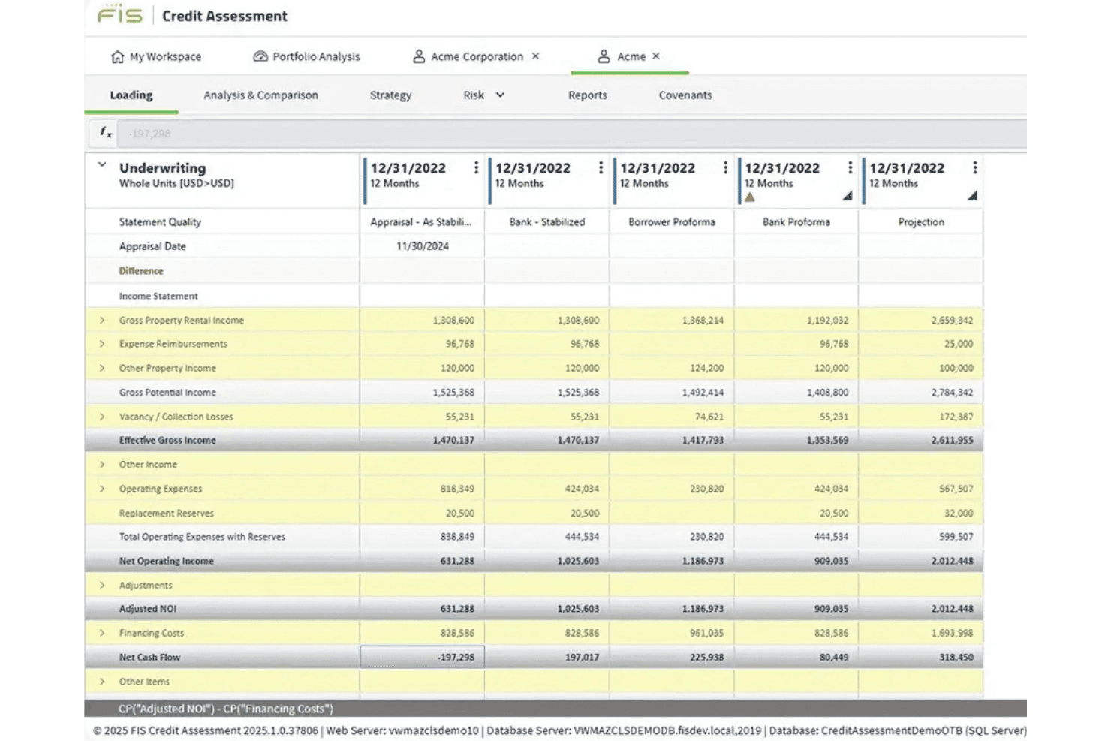
Task: Select Appraisal Date cell 11/30/2024
Action: click(423, 246)
